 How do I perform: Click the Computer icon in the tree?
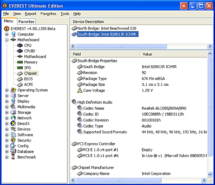pyautogui.click(x=13, y=34)
